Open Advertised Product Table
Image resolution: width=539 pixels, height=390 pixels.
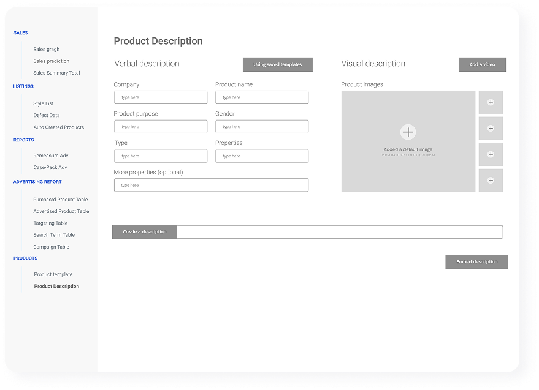point(61,211)
